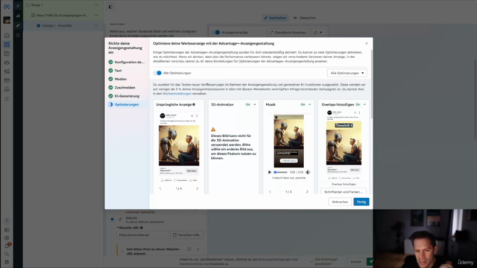The image size is (477, 268).
Task: Toggle the Alle Optimierungen switch
Action: tap(157, 73)
